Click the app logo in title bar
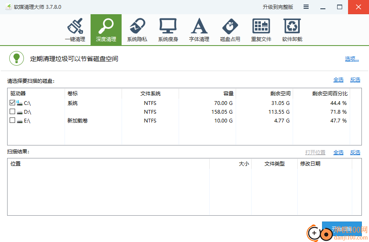Image resolution: width=369 pixels, height=242 pixels. click(x=9, y=7)
